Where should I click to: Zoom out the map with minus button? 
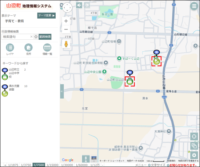(66, 29)
